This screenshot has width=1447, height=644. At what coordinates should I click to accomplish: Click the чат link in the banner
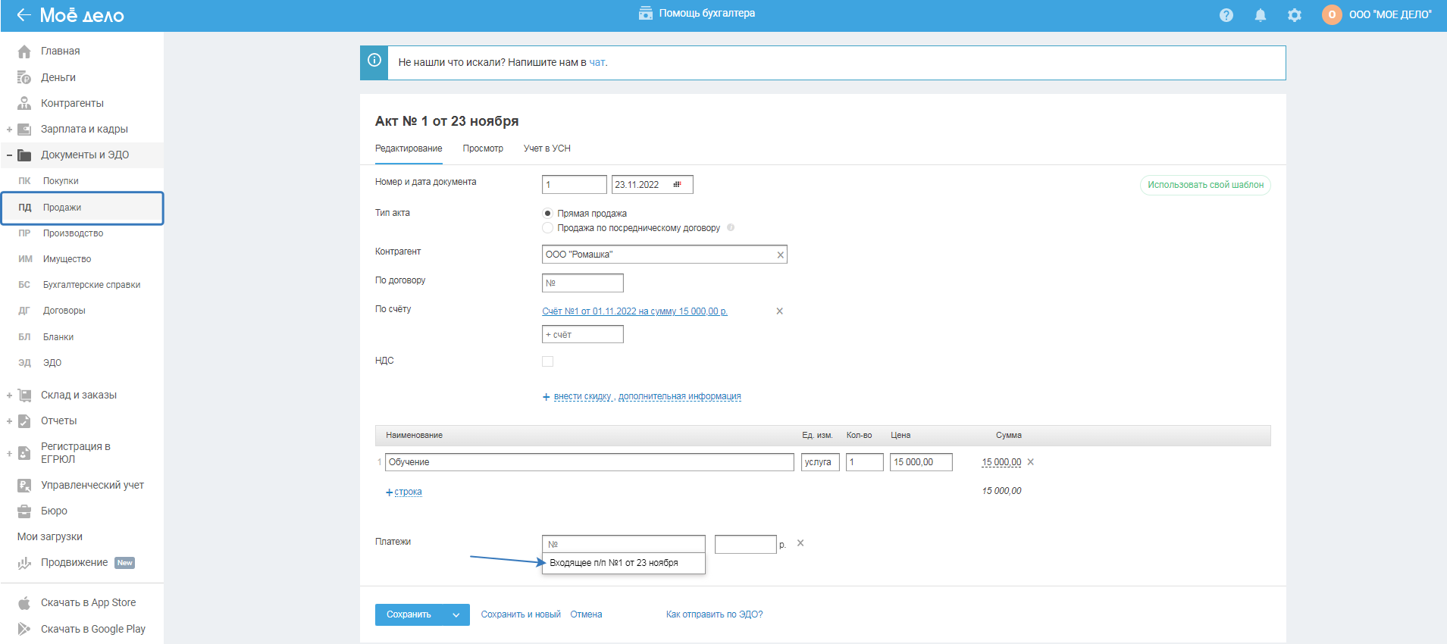tap(597, 63)
